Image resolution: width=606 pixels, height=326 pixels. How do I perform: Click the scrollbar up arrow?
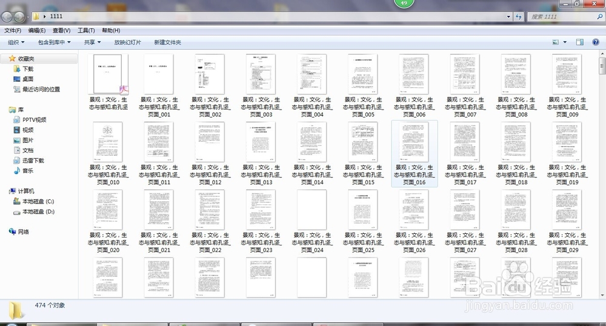coord(602,53)
